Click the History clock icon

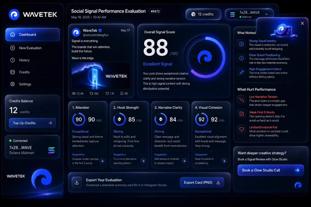(12, 60)
